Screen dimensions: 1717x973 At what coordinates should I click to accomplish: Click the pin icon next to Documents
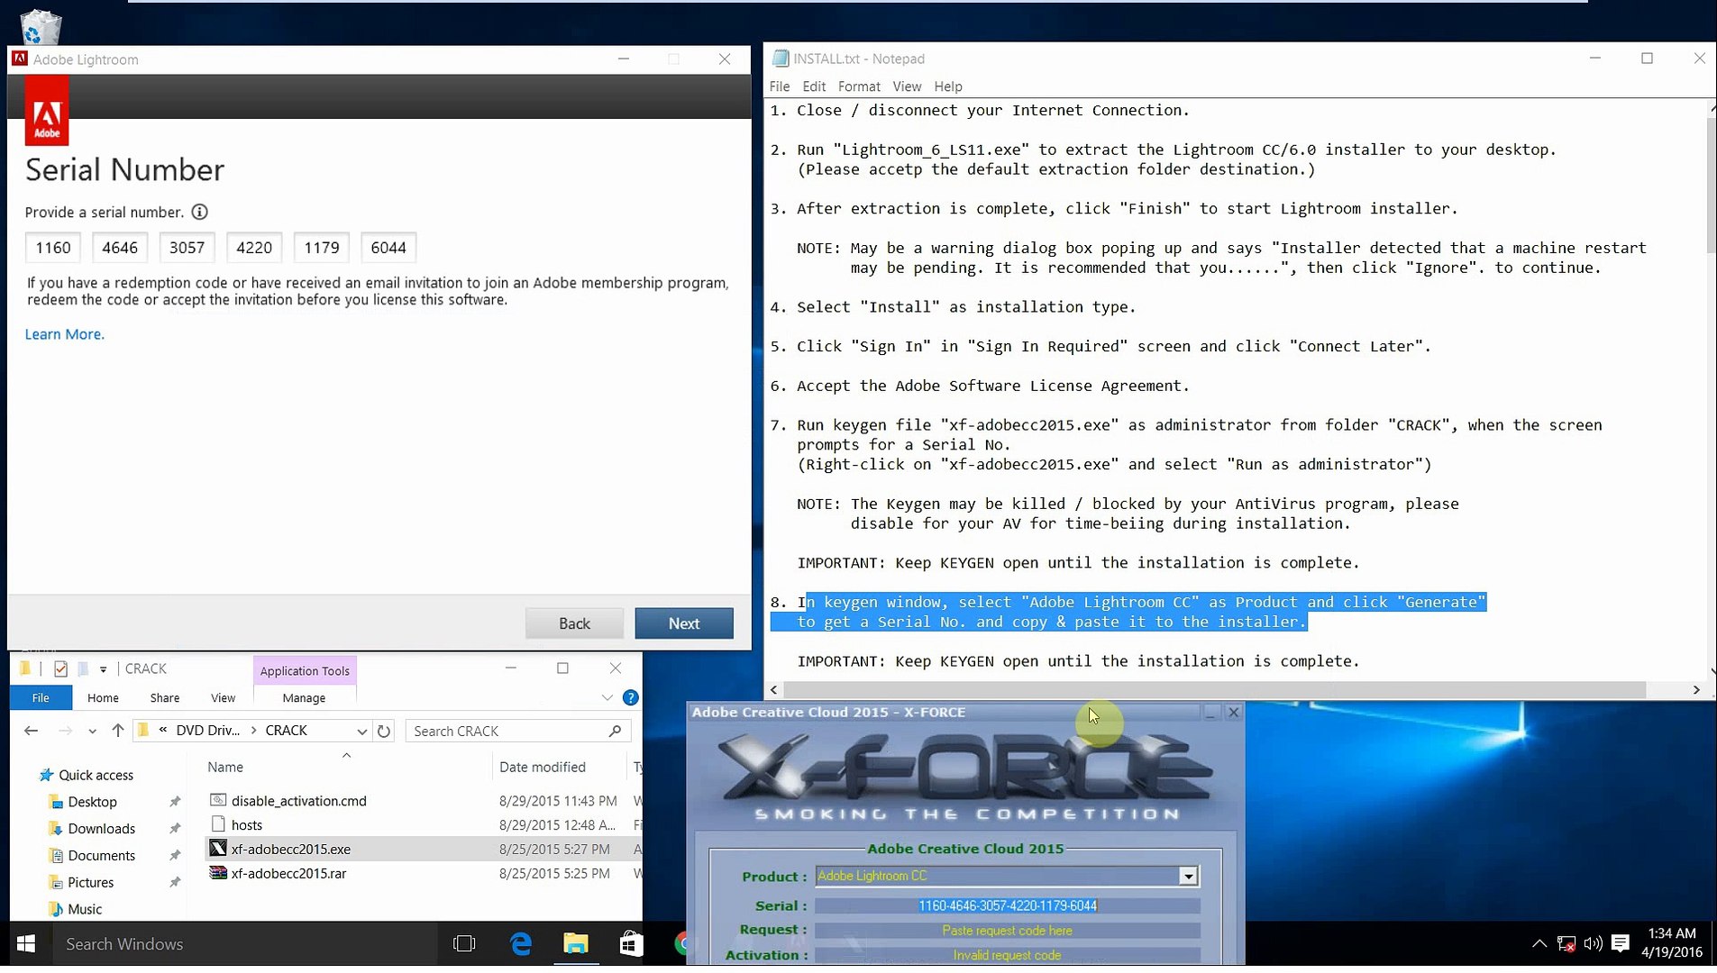(175, 856)
